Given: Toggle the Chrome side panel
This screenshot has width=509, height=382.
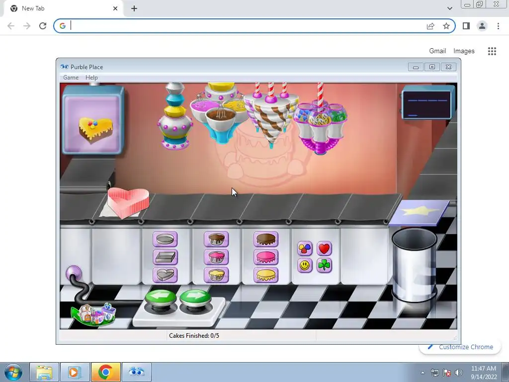Looking at the screenshot, I should click(x=466, y=26).
